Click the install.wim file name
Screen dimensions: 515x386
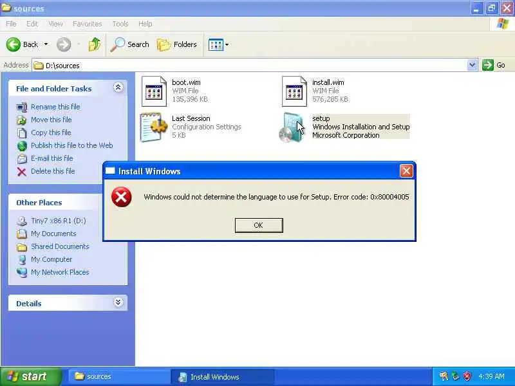point(328,82)
